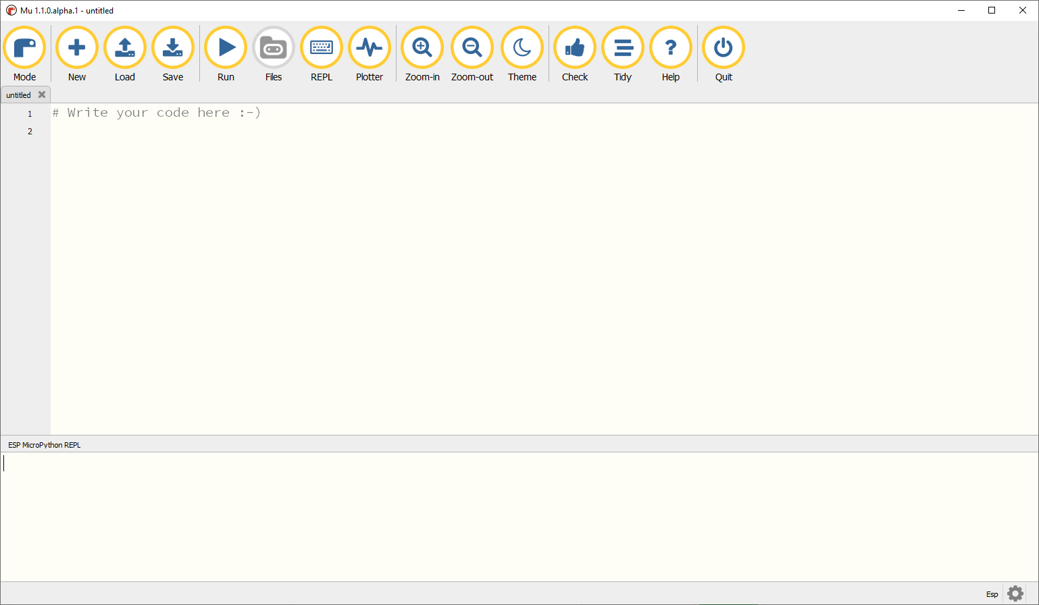Load an existing script
Image resolution: width=1039 pixels, height=605 pixels.
pos(124,47)
